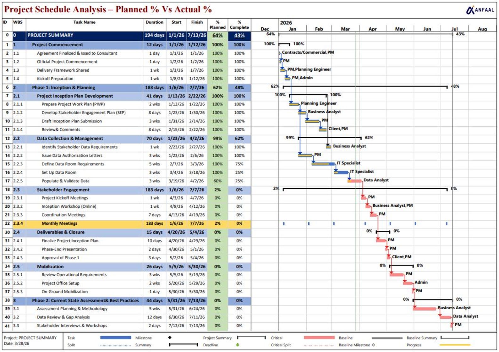This screenshot has height=352, width=499.
Task: Click the 194 days duration cell
Action: (155, 36)
